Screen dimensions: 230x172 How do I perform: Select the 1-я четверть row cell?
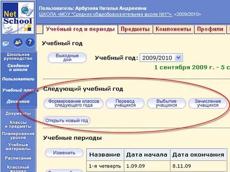click(105, 166)
